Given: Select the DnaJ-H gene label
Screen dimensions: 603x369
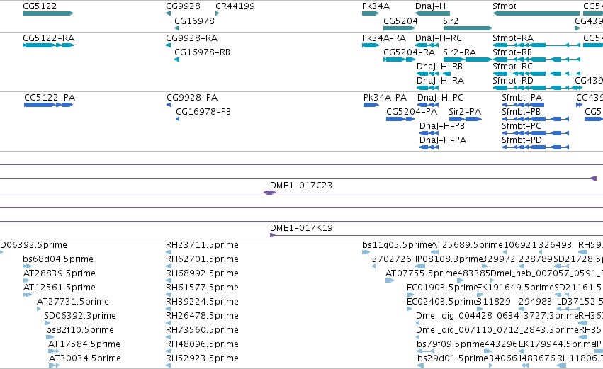Looking at the screenshot, I should pyautogui.click(x=430, y=6).
